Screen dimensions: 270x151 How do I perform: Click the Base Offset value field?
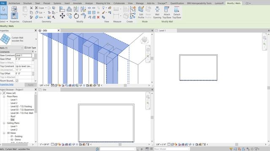point(24,59)
